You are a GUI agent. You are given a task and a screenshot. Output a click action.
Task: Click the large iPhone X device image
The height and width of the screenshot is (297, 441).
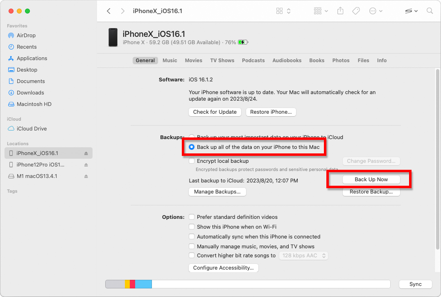113,37
